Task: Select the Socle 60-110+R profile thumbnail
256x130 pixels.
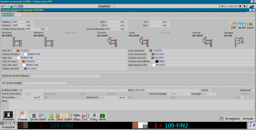Action: point(144,42)
